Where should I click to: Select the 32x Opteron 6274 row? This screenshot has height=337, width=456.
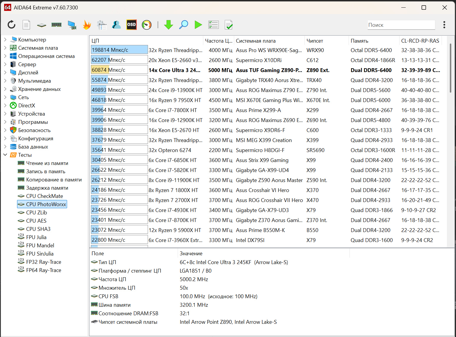pyautogui.click(x=266, y=150)
